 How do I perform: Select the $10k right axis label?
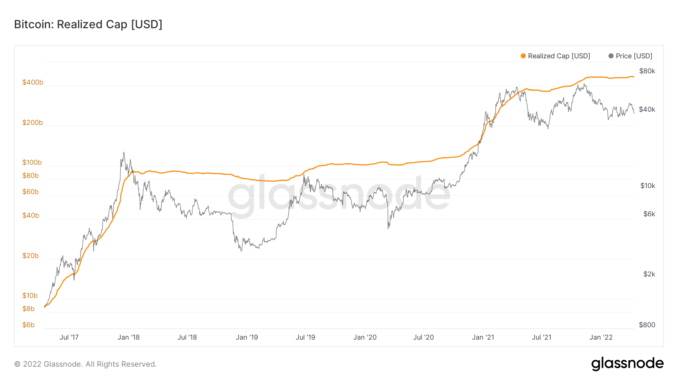(647, 186)
